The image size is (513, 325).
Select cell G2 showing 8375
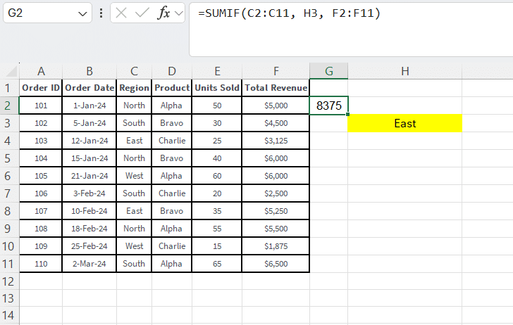[x=329, y=106]
